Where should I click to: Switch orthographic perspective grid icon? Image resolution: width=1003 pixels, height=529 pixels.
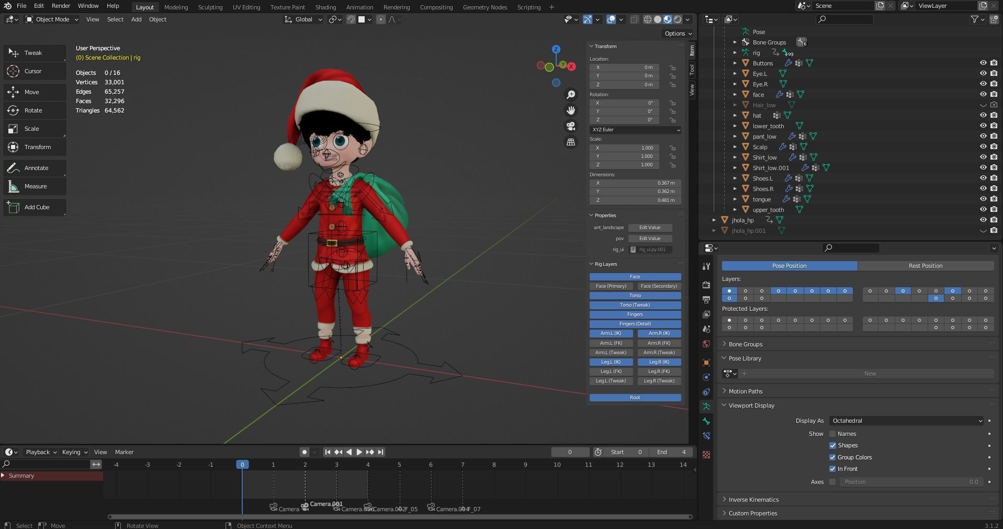tap(571, 142)
